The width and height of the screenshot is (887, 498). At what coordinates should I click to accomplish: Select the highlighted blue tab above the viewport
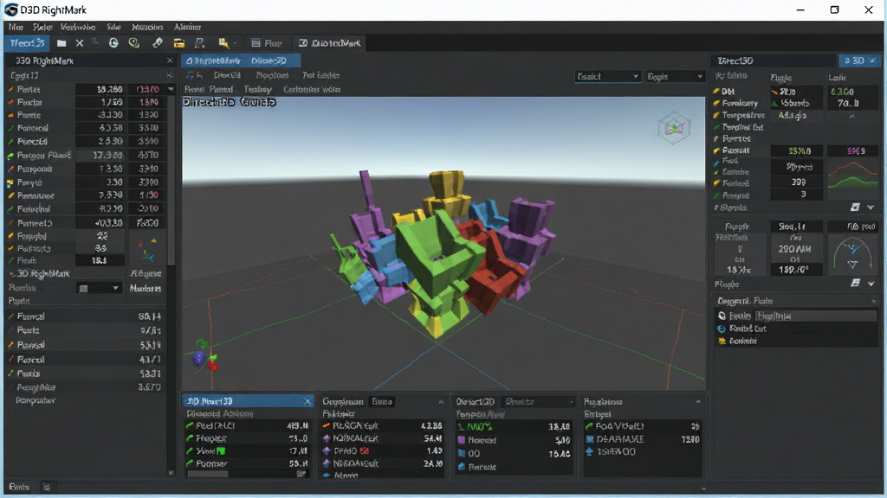[241, 61]
